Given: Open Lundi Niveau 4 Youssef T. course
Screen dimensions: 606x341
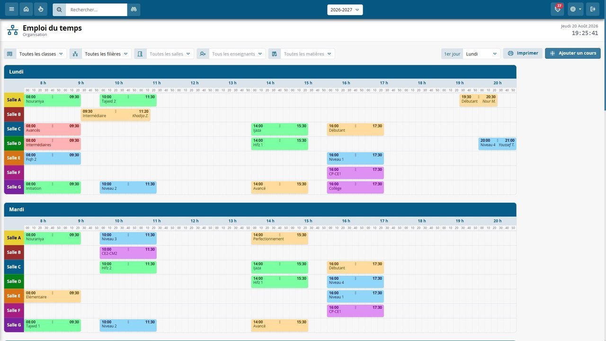Looking at the screenshot, I should pos(497,144).
